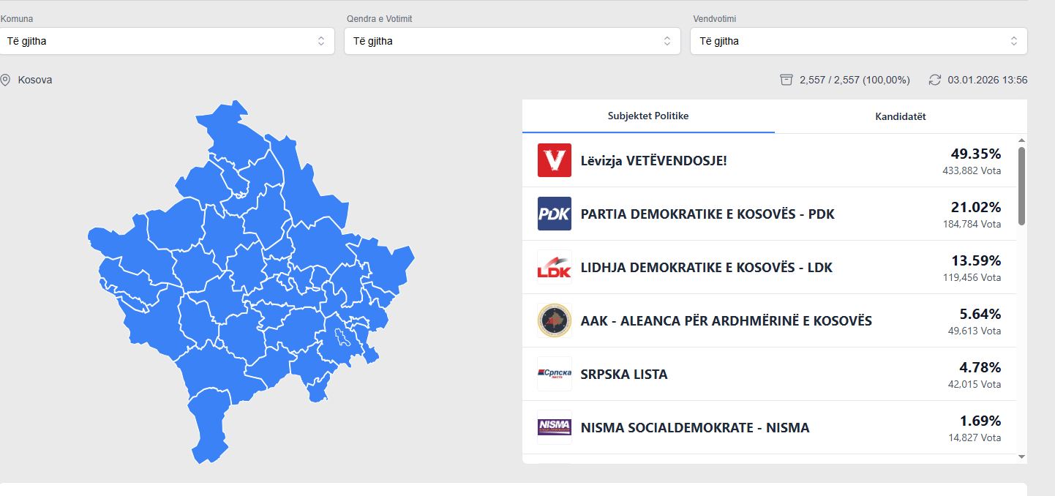Switch to the Kandidatët tab
This screenshot has width=1055, height=496.
(x=900, y=116)
